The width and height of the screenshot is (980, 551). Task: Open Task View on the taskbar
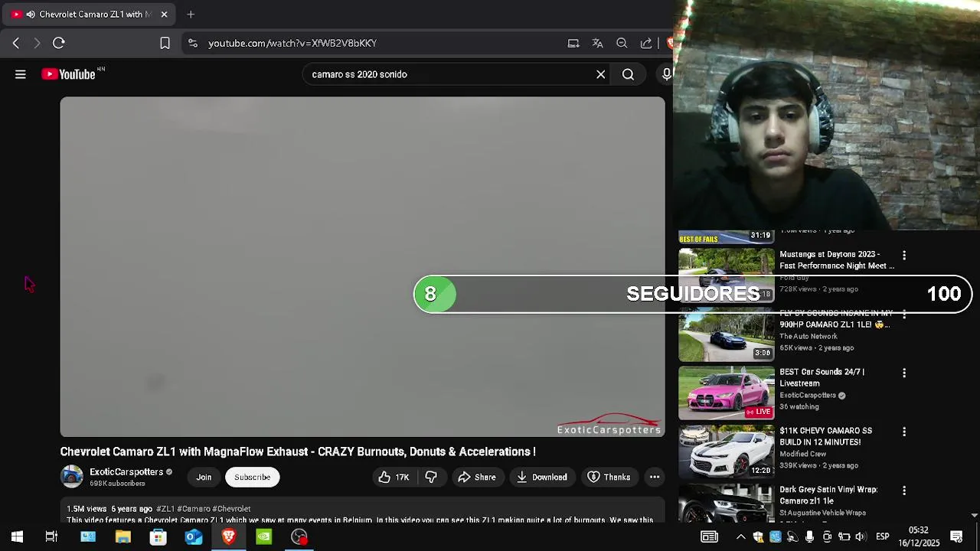[51, 537]
